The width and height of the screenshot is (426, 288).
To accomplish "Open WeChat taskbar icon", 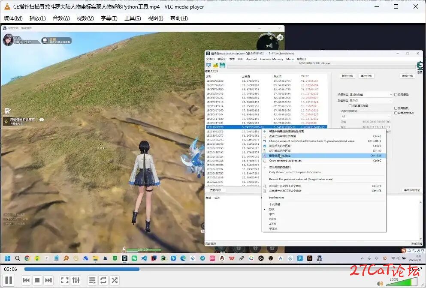I will pos(134,258).
